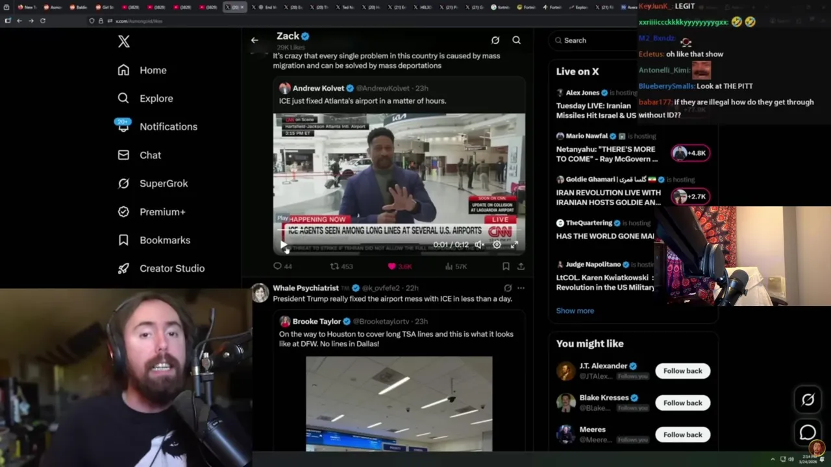831x467 pixels.
Task: Click the browser back arrow
Action: click(19, 21)
